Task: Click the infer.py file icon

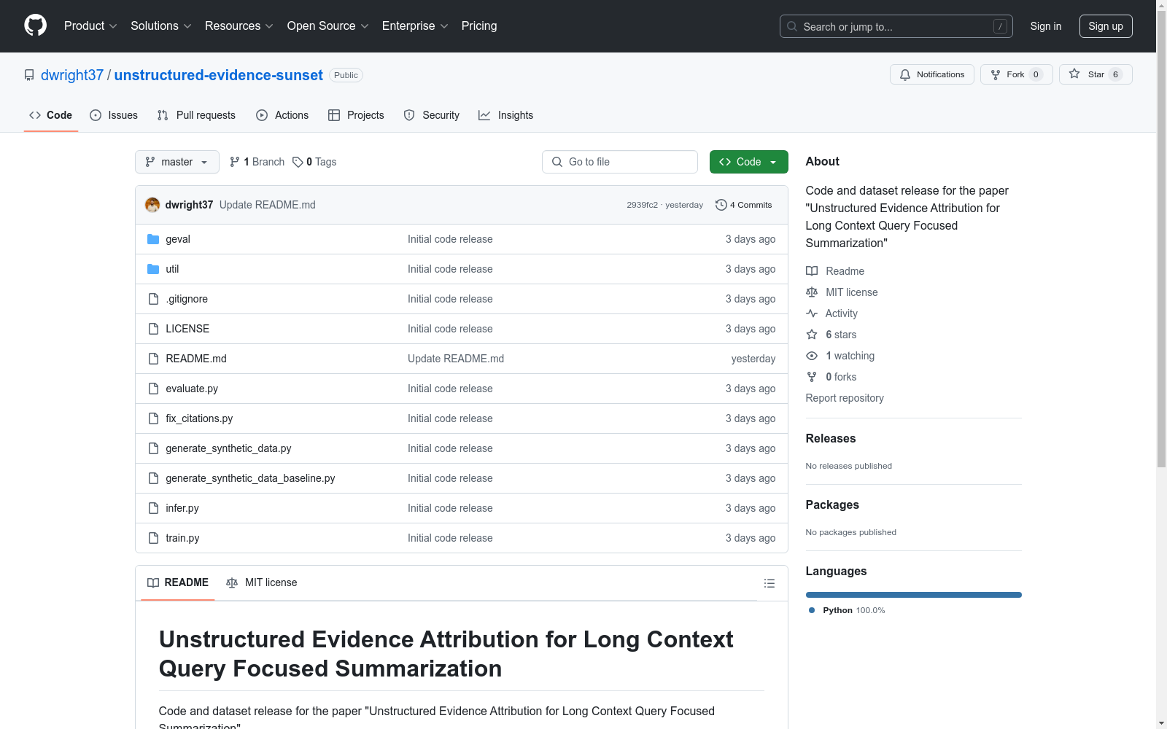Action: (x=153, y=508)
